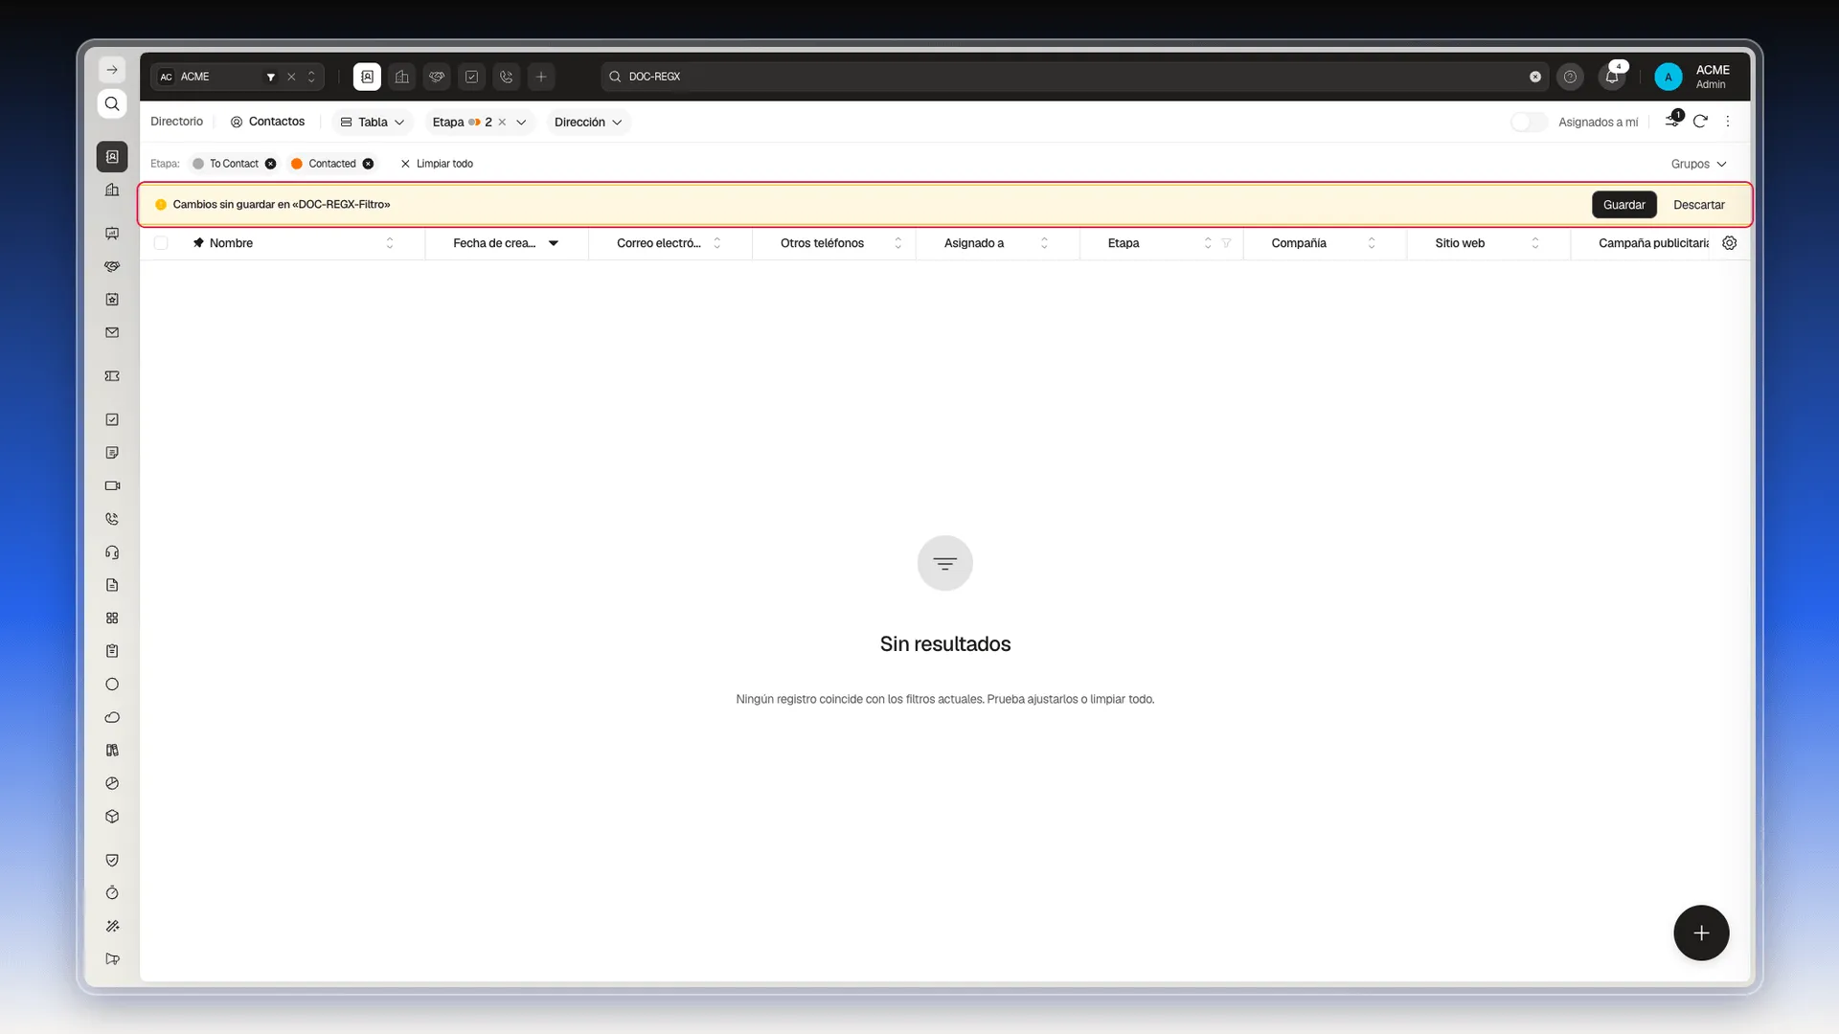Add a new tab with the plus icon
The height and width of the screenshot is (1034, 1839).
[541, 77]
